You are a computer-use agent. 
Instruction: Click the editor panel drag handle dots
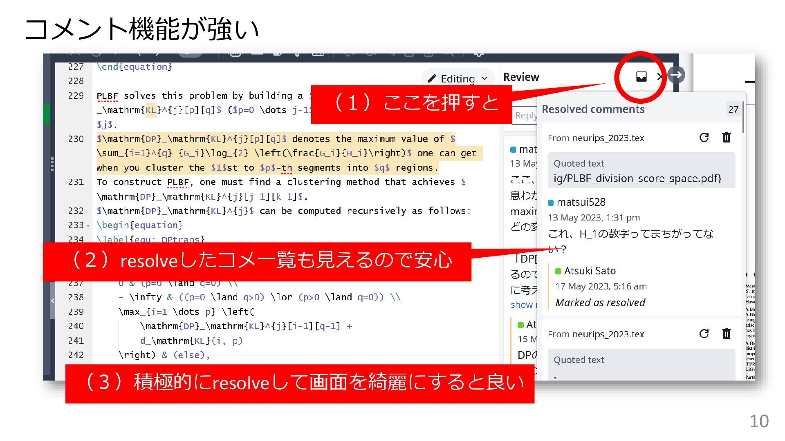tap(52, 164)
